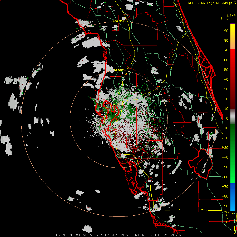Viewport: 237px width, 237px height.
Task: Click the -90 legend value
Action: (x=225, y=206)
